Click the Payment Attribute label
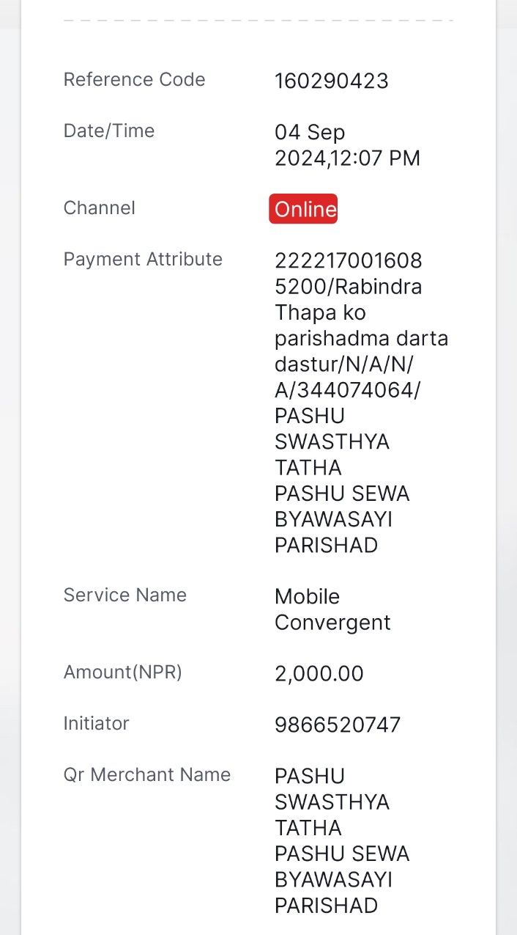Screen dimensions: 517x935 click(143, 259)
